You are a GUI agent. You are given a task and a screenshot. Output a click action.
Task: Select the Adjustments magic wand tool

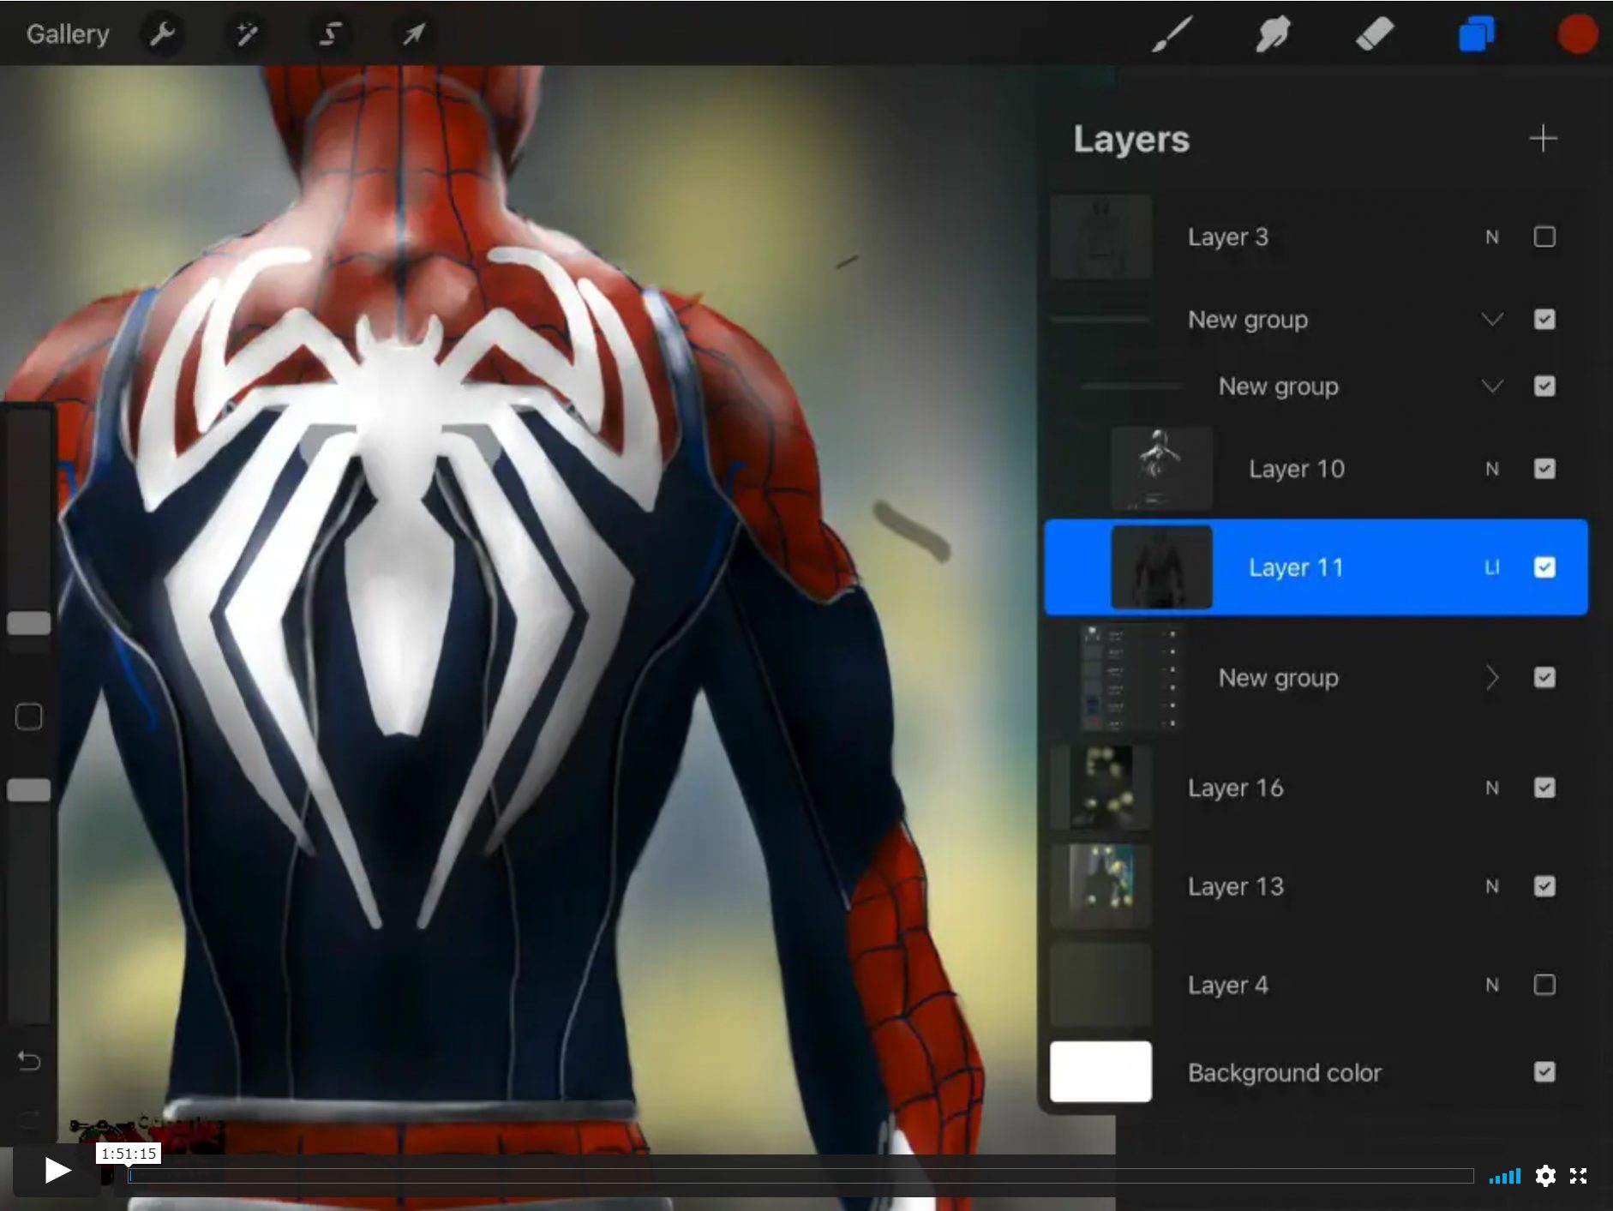(x=246, y=34)
